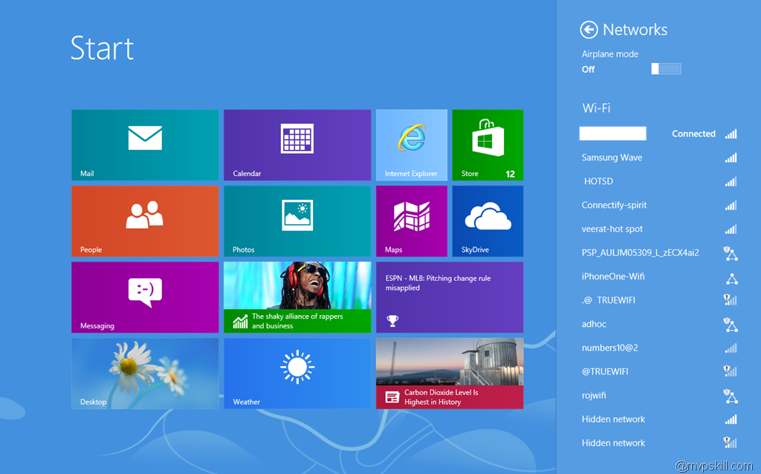The image size is (761, 474).
Task: Click ad hoc icon next to rojwifi
Action: (731, 396)
